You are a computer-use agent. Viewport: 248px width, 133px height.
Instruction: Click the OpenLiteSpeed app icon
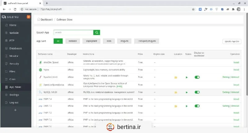(41, 85)
